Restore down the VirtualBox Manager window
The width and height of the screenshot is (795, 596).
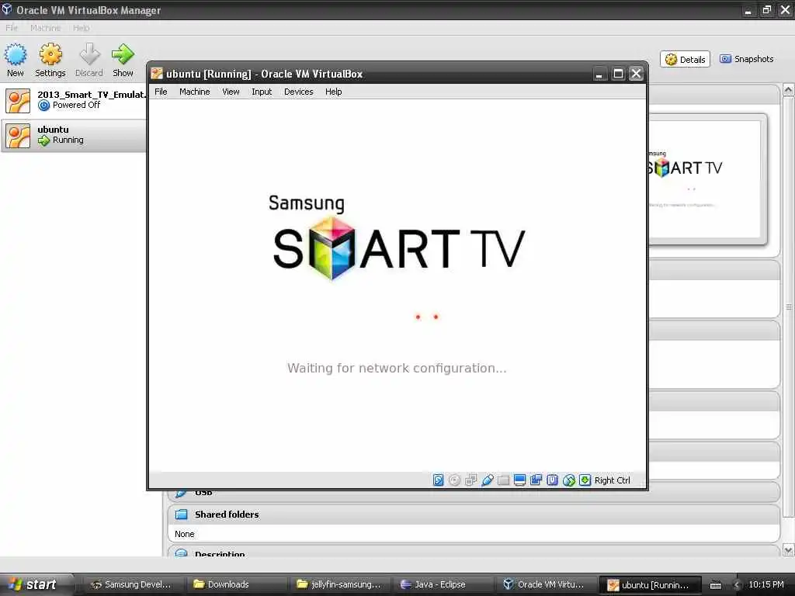point(766,9)
